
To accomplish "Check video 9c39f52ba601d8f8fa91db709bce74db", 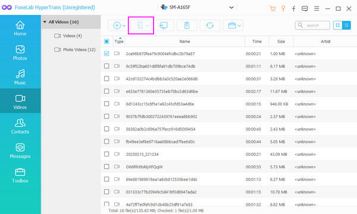I will point(107,66).
